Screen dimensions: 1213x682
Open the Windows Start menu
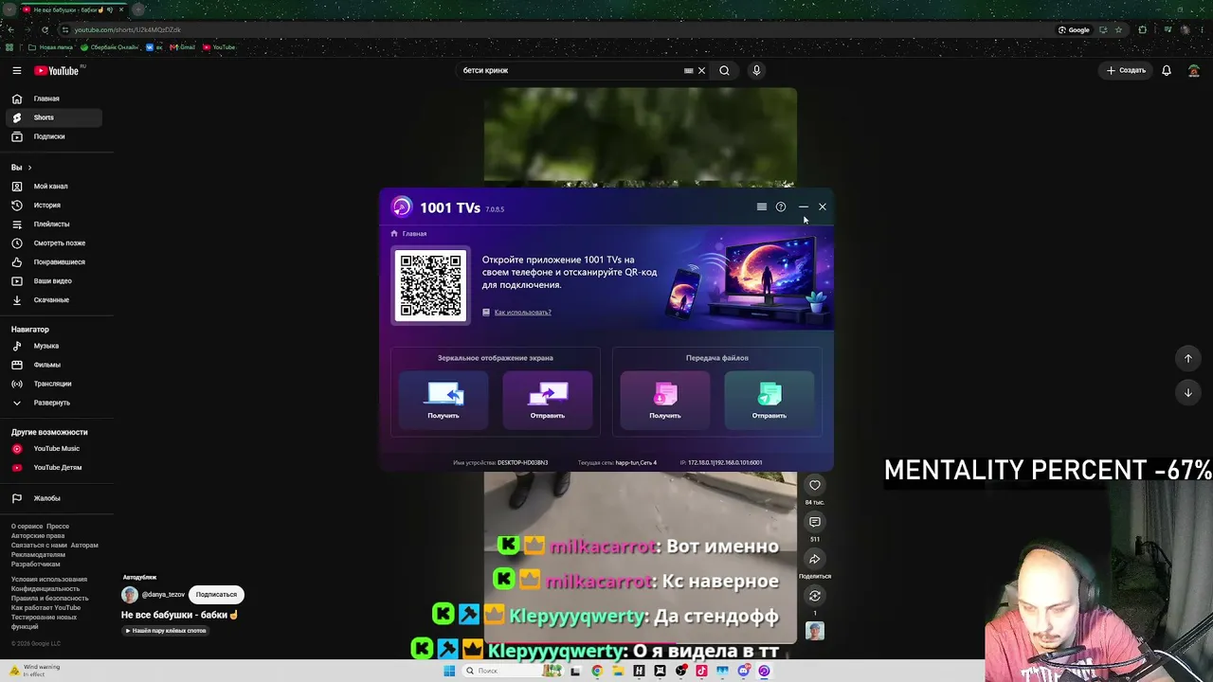(x=449, y=671)
